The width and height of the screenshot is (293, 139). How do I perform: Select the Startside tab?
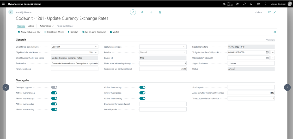21,26
